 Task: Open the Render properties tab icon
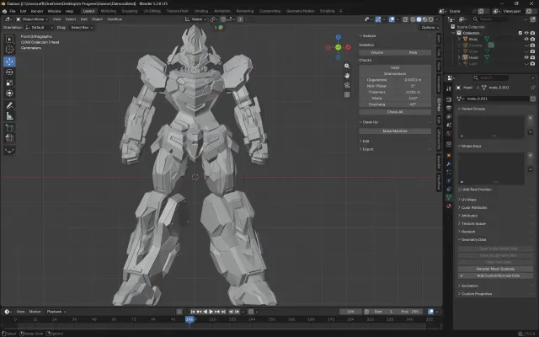click(449, 99)
